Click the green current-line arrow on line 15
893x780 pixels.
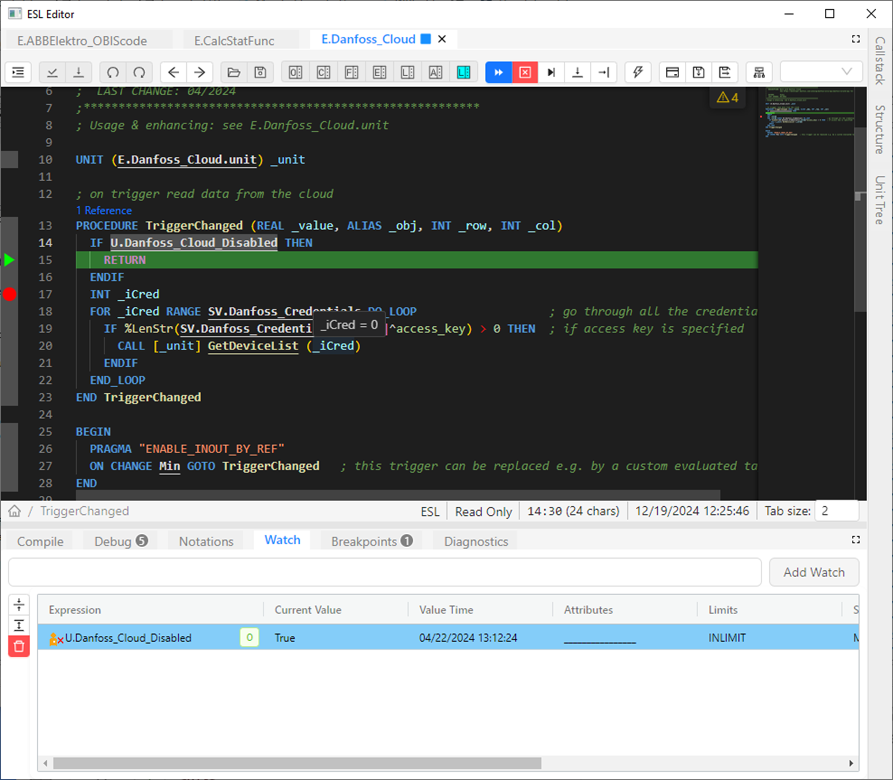[9, 260]
